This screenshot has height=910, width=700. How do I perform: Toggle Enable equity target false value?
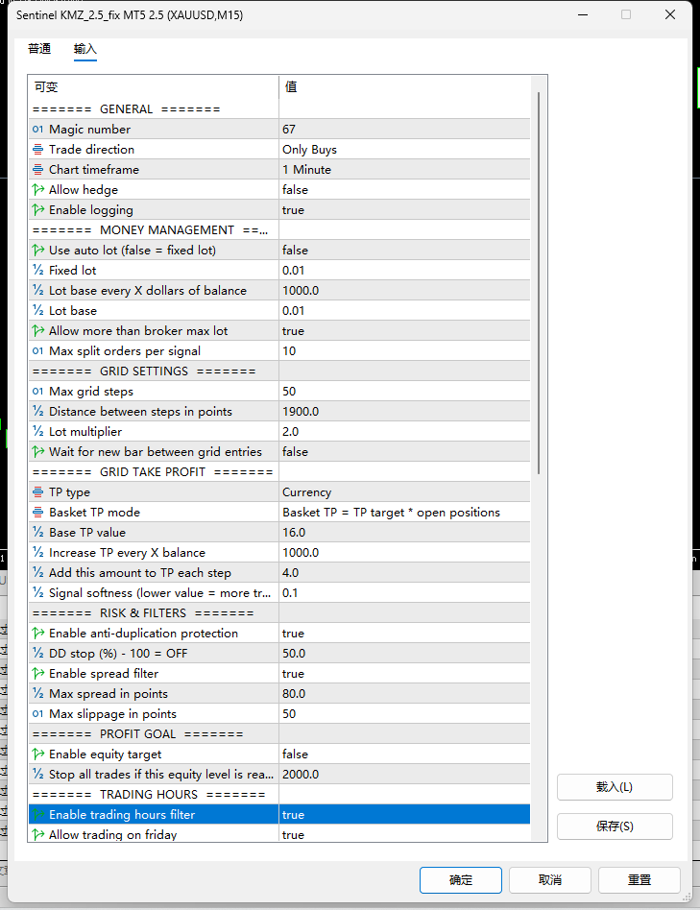[x=404, y=754]
